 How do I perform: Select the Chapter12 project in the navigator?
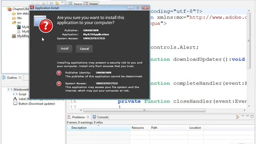[20, 9]
